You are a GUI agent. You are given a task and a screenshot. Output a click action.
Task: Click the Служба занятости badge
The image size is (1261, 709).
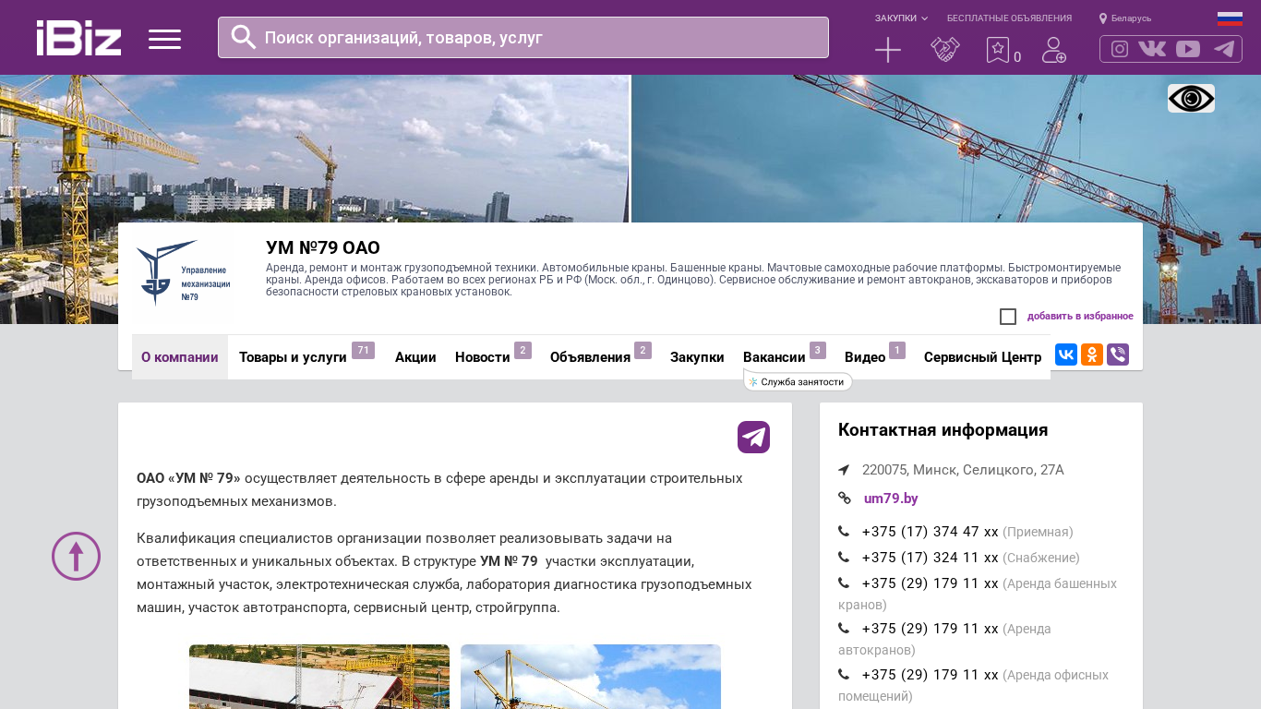click(799, 381)
